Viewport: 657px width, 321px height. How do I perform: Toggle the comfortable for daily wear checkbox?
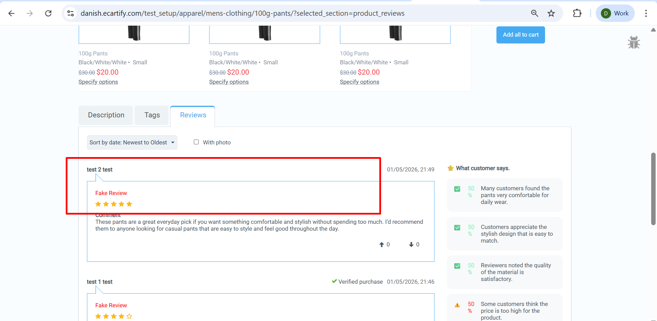pyautogui.click(x=457, y=189)
